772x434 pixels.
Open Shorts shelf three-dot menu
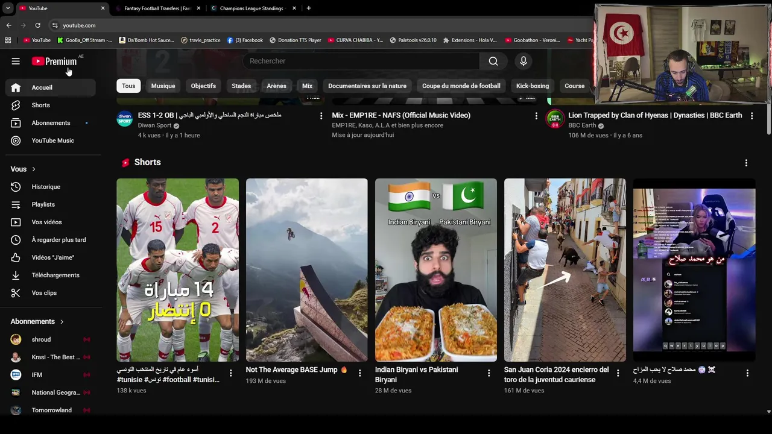click(746, 163)
